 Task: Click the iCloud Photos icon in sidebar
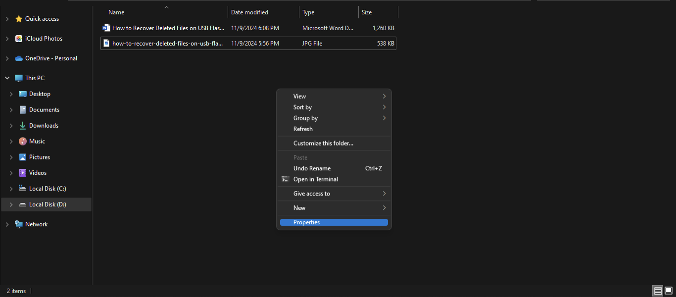19,39
